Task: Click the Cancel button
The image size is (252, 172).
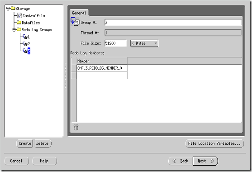Action: tap(17, 161)
